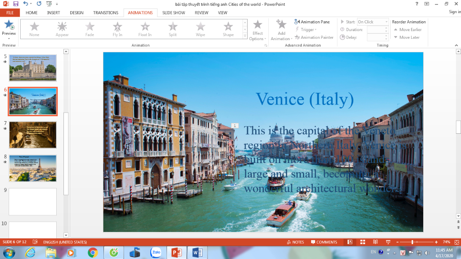Switch to Reading View icon
Viewport: 461px width, 259px height.
(375, 242)
